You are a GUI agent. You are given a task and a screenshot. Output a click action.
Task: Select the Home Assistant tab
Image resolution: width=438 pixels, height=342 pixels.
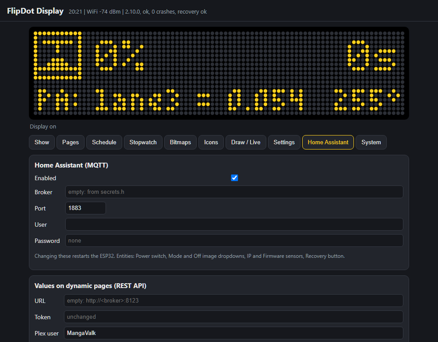[328, 142]
